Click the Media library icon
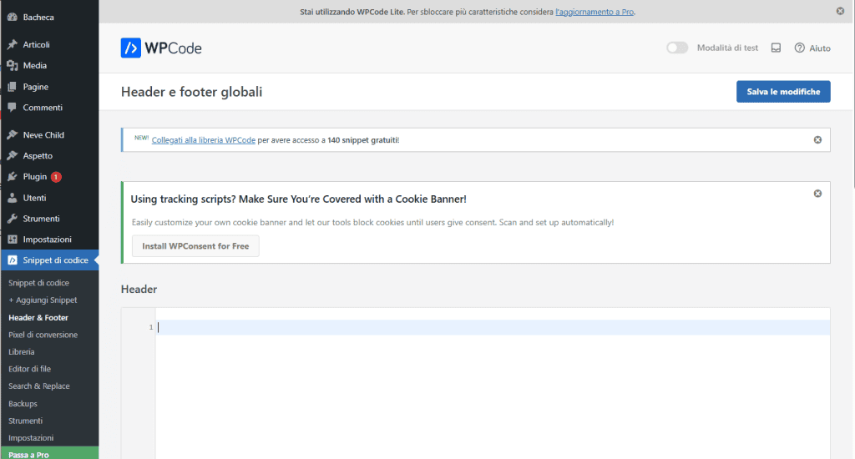This screenshot has height=459, width=855. [x=12, y=65]
